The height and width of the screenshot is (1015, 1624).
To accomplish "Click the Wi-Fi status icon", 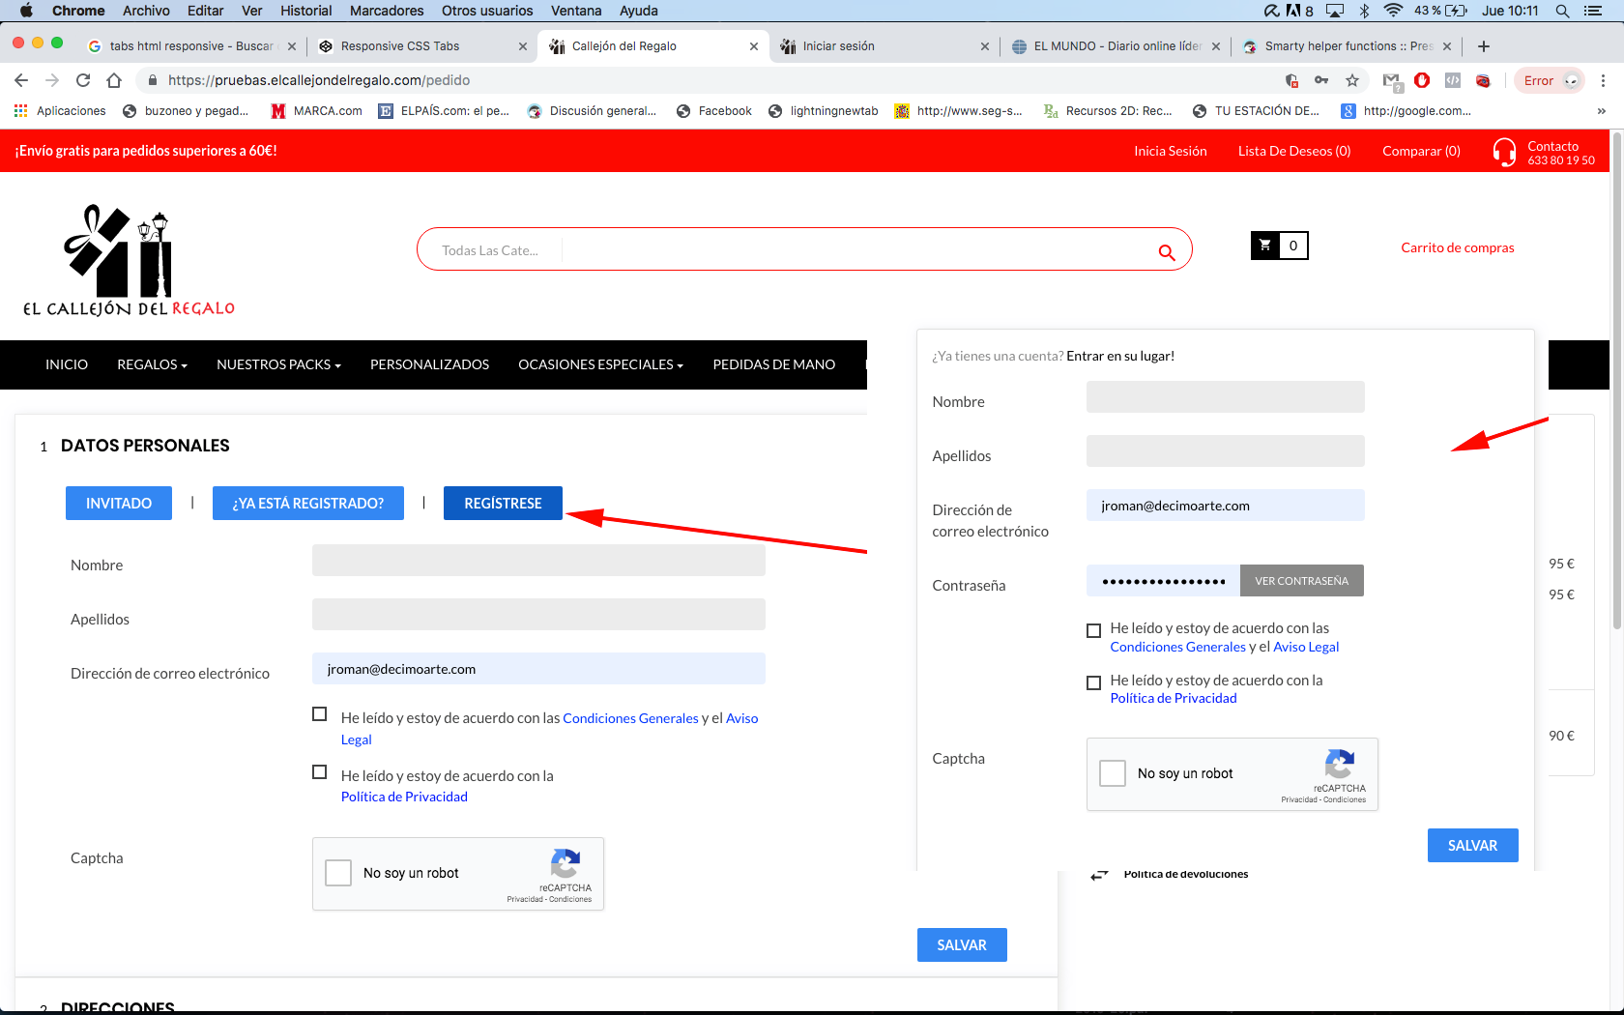I will (x=1393, y=11).
